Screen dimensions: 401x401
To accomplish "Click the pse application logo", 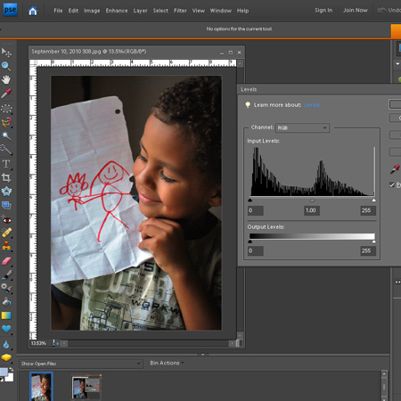I will tap(10, 10).
